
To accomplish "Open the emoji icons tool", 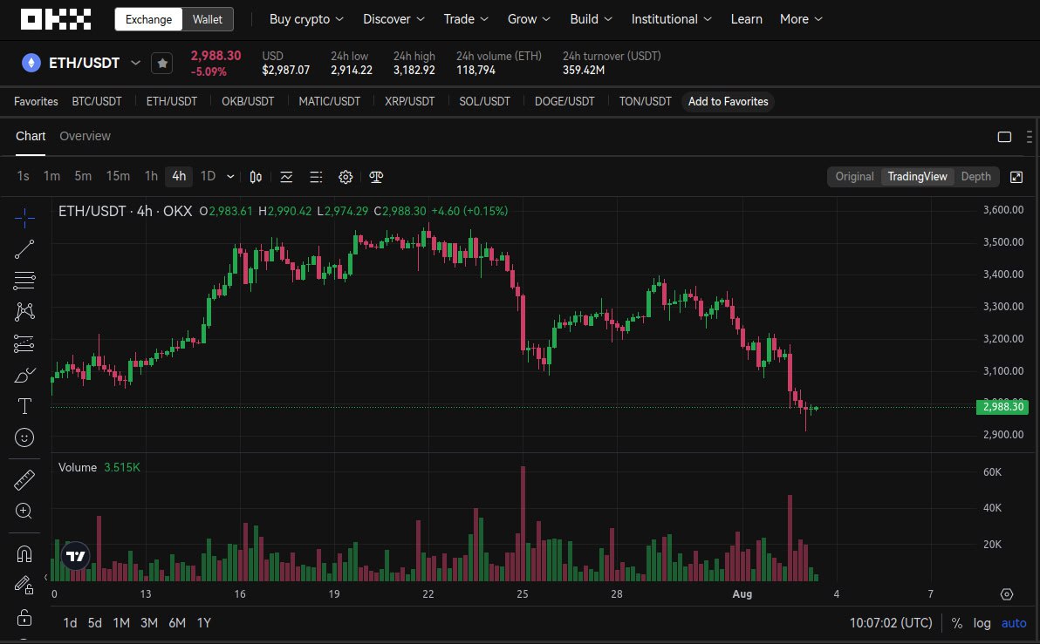I will (x=24, y=437).
